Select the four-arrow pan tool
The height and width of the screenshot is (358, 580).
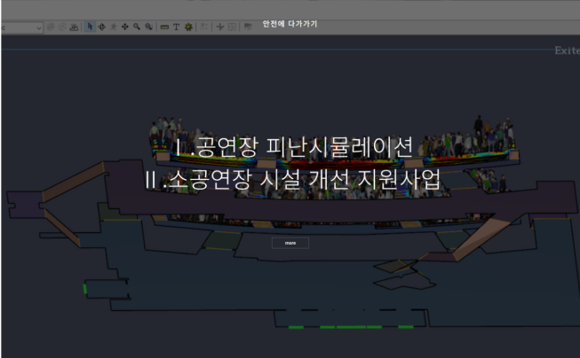pos(124,27)
